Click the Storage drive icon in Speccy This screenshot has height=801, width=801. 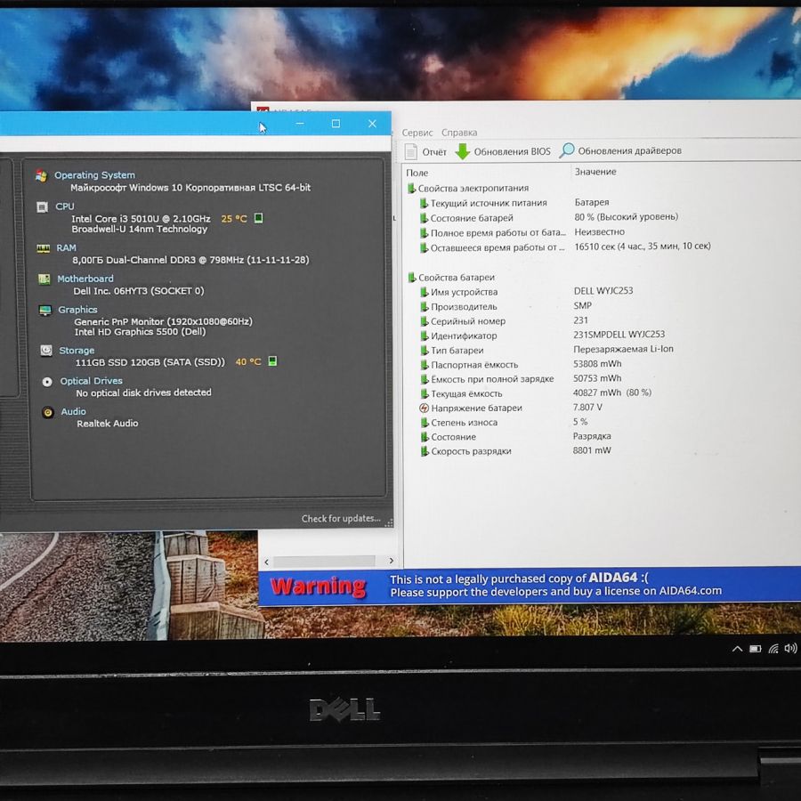click(46, 351)
